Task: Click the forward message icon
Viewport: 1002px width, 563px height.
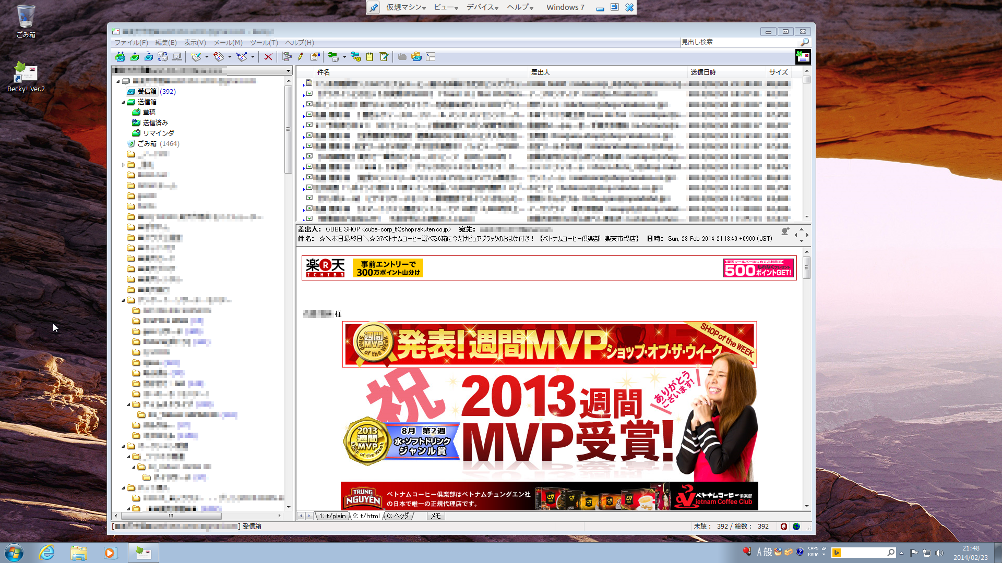Action: coord(242,57)
